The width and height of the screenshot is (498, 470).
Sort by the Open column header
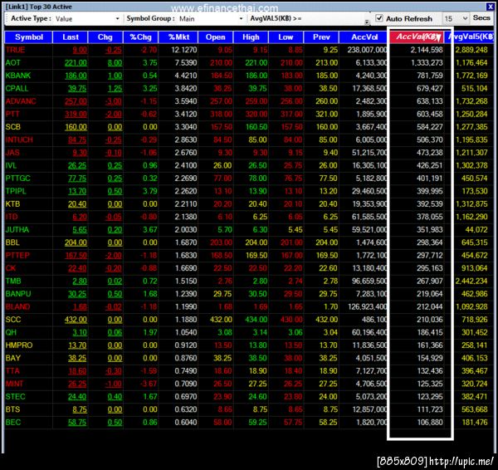point(215,37)
